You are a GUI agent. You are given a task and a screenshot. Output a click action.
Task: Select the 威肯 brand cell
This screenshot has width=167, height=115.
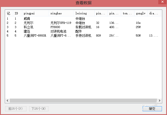pos(27,19)
